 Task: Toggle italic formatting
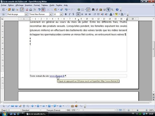click(69, 14)
